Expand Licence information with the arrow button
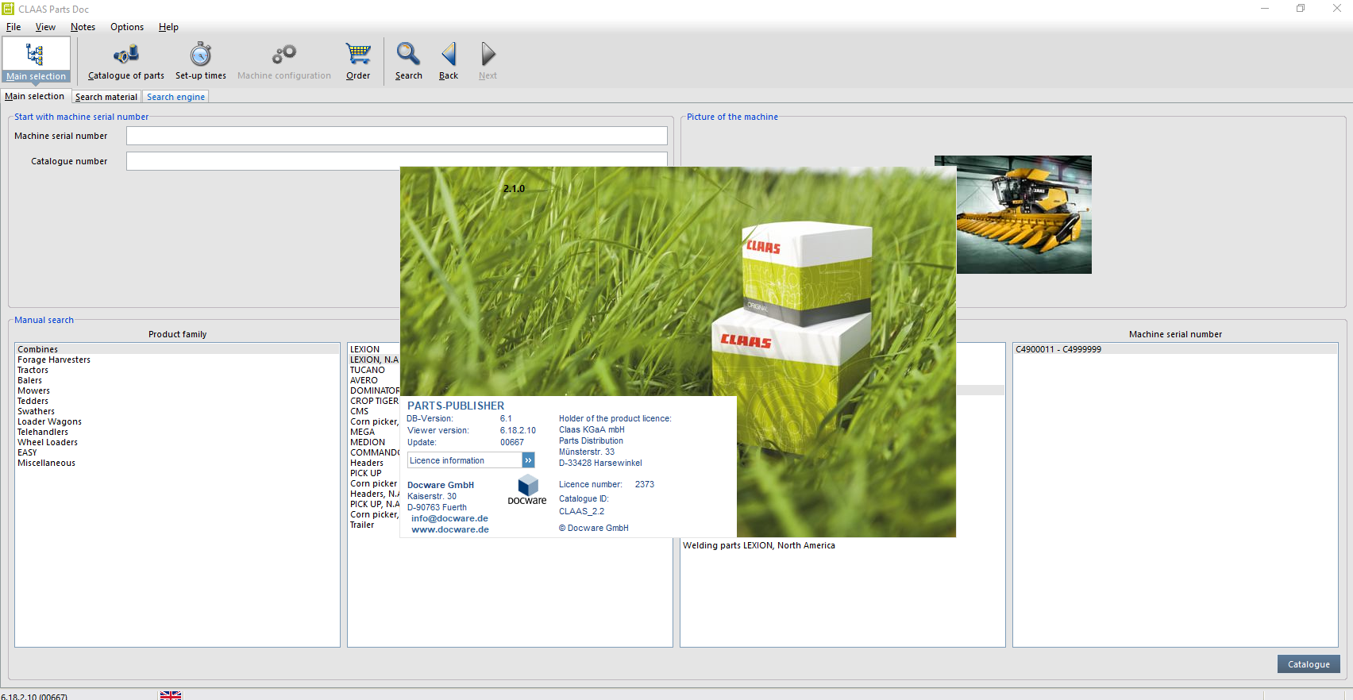 click(528, 460)
